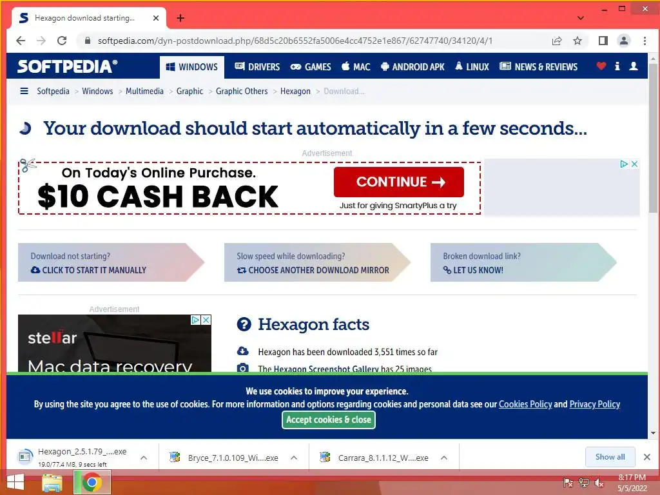This screenshot has height=495, width=660.
Task: Click the Softpedia user account icon
Action: [633, 66]
